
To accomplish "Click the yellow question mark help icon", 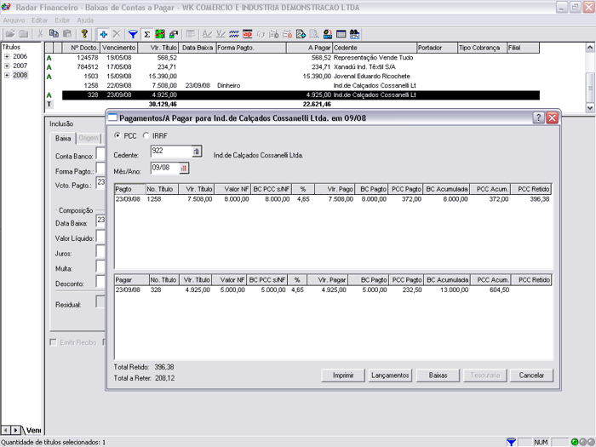I will pos(84,34).
